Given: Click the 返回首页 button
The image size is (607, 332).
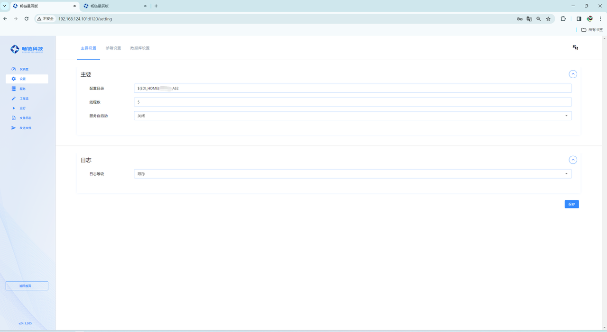Looking at the screenshot, I should pos(27,286).
